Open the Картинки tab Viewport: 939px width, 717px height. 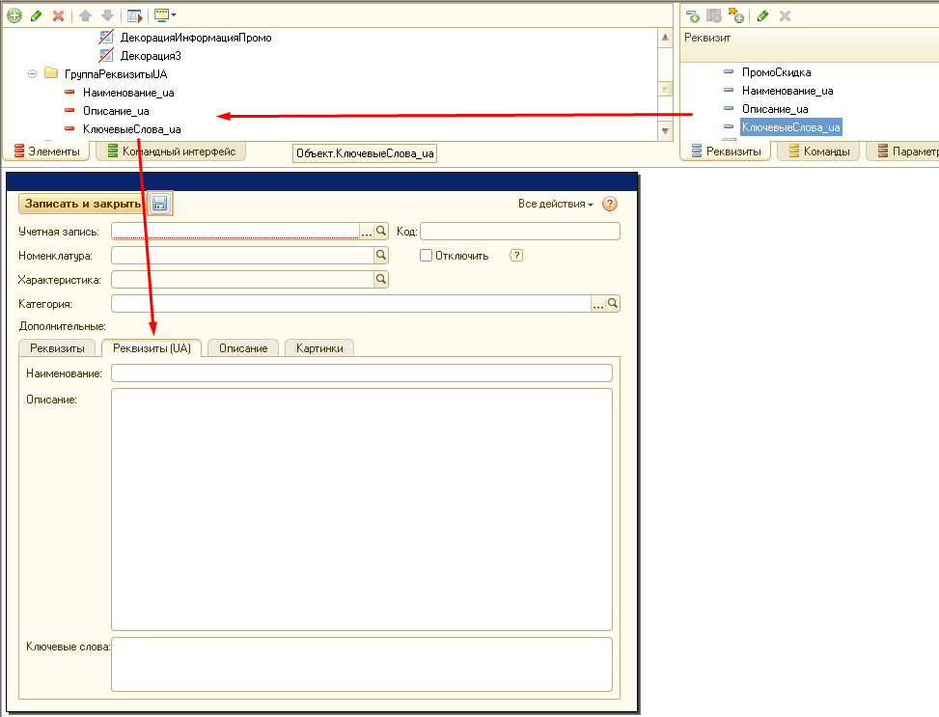[x=319, y=348]
